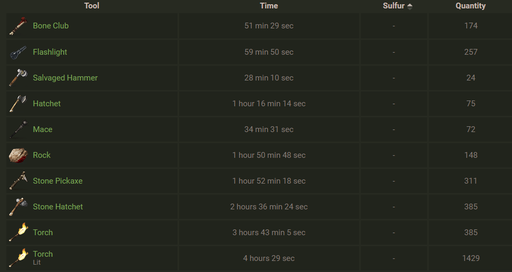
Task: Toggle the Sulfur column sort arrow
Action: 409,6
